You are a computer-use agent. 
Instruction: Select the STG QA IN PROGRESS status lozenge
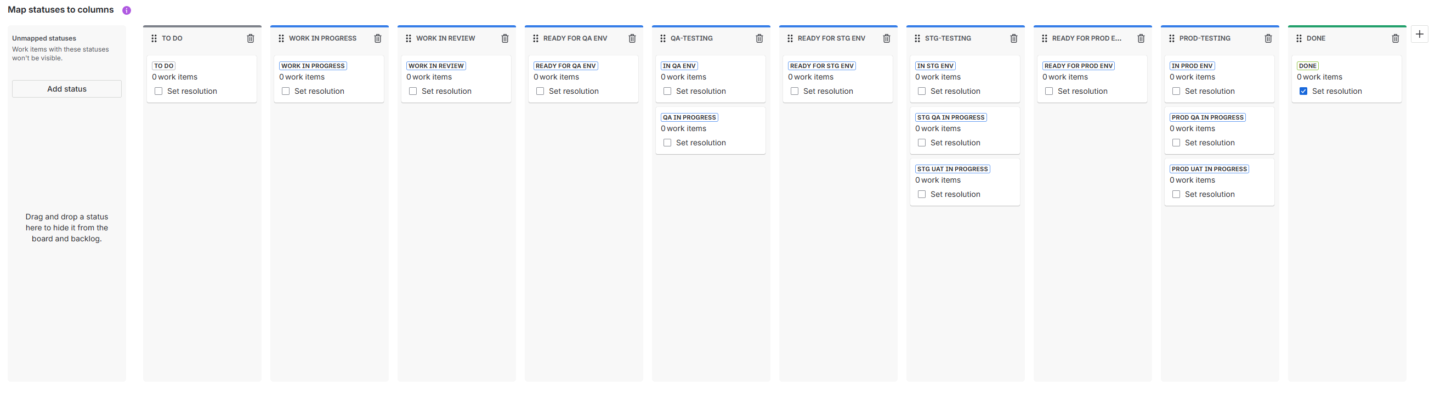(x=951, y=117)
